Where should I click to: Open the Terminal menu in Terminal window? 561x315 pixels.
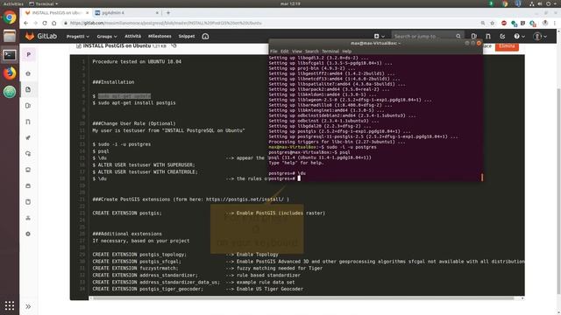pos(330,52)
